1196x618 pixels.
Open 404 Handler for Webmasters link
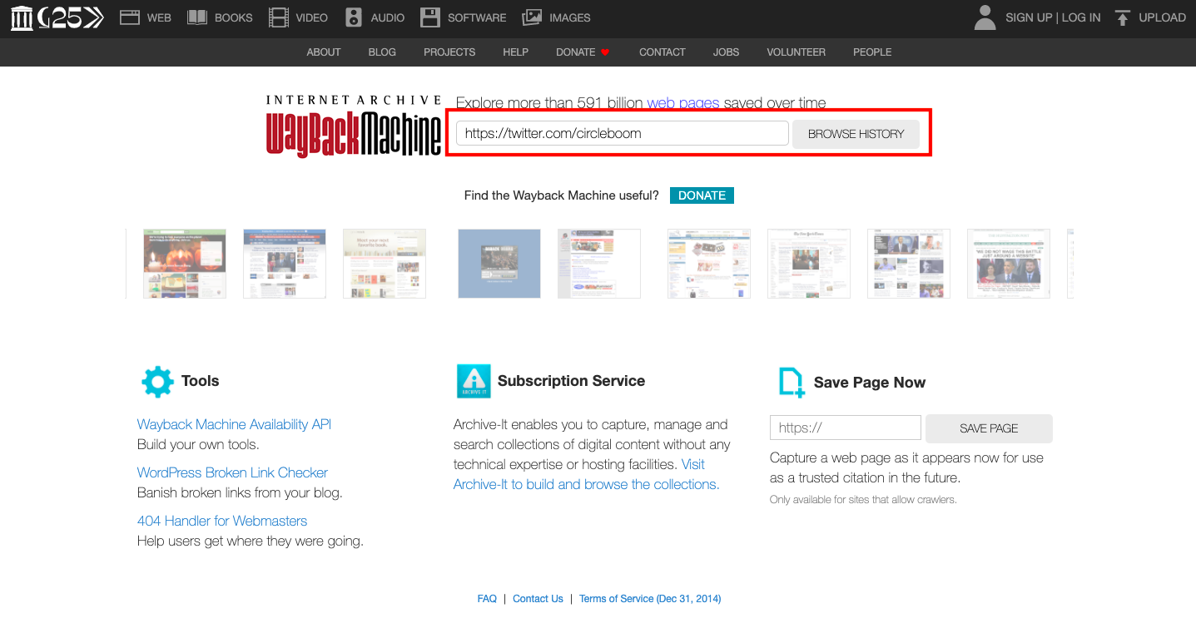(x=222, y=521)
